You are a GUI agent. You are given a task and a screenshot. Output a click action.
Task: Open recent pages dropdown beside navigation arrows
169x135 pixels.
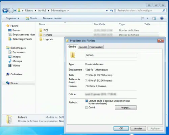[x=15, y=11]
